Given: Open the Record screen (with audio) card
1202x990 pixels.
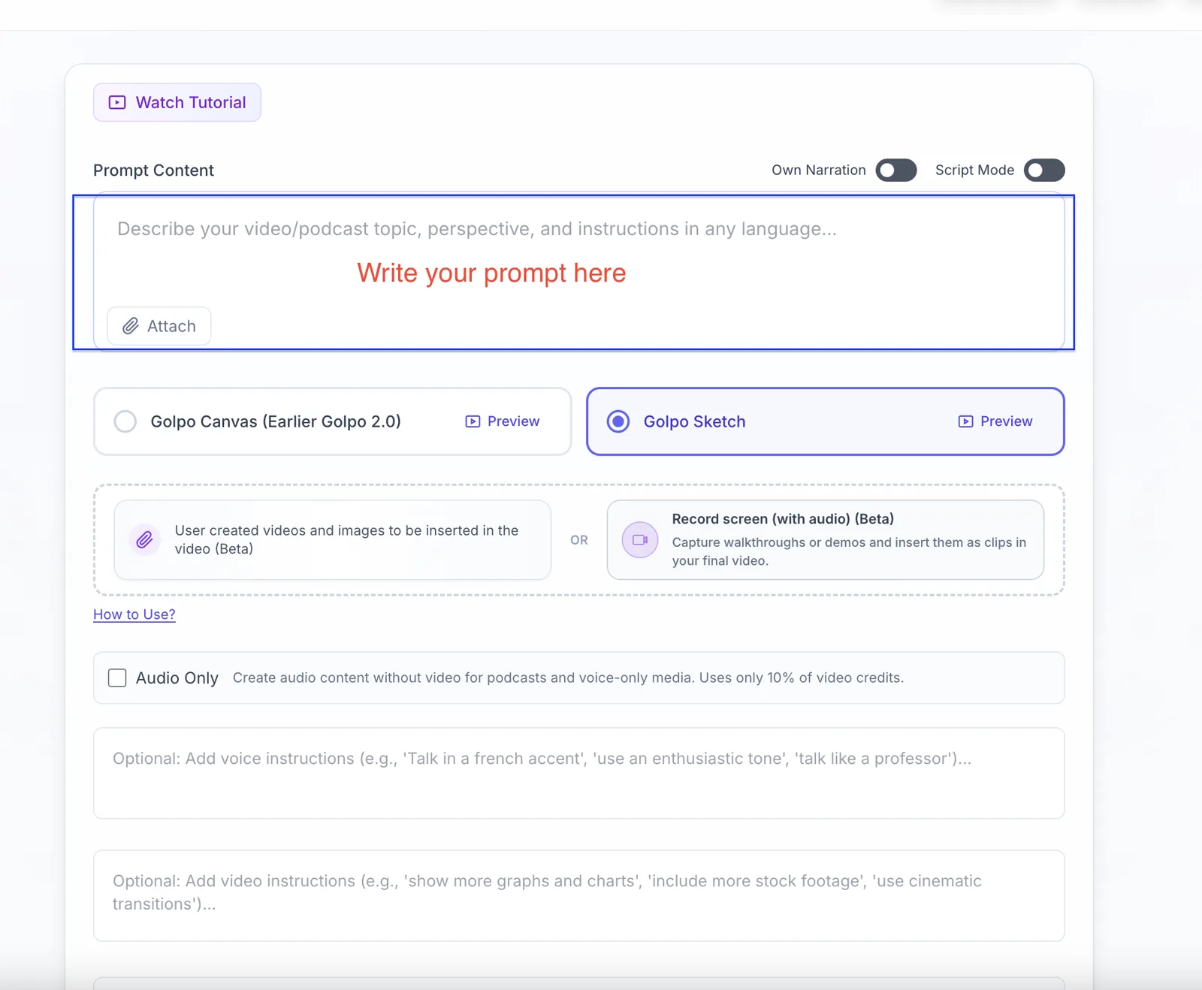Looking at the screenshot, I should (x=826, y=540).
